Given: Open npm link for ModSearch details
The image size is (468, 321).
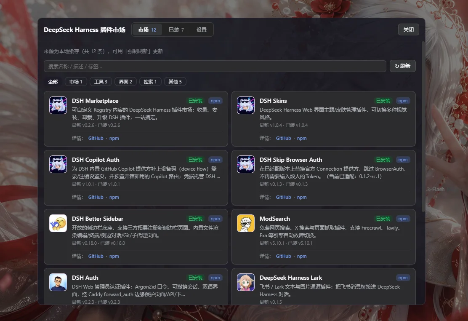Looking at the screenshot, I should tap(302, 256).
